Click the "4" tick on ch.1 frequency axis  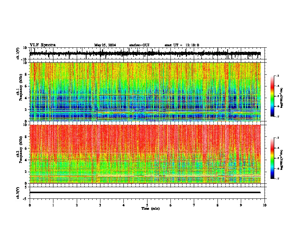tap(26, 98)
